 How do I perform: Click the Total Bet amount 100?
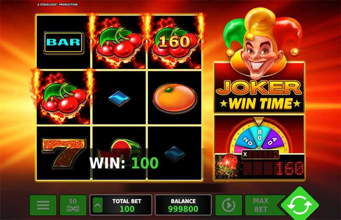pos(127,209)
